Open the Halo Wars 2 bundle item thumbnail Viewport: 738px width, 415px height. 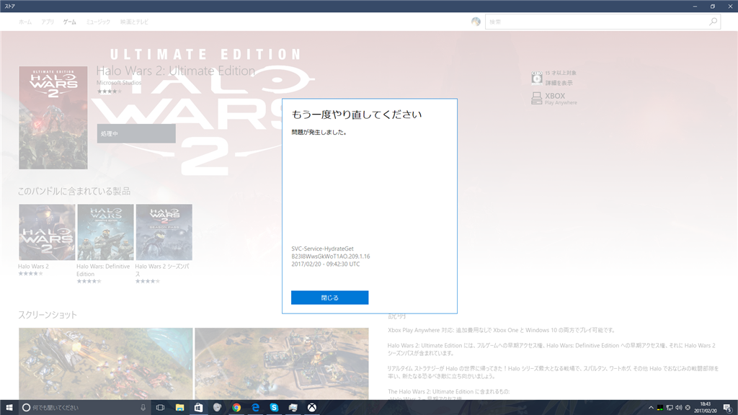click(x=47, y=232)
